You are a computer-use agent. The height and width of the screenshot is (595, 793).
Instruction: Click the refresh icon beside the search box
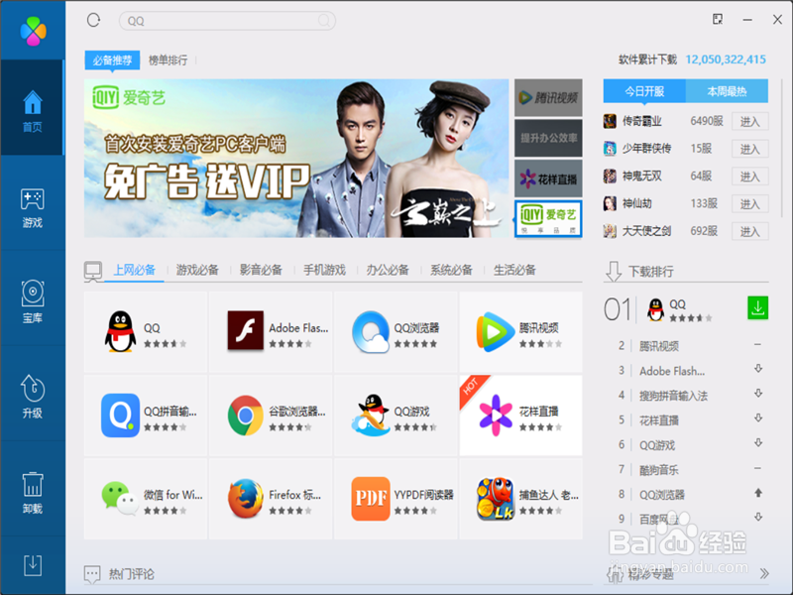coord(93,20)
